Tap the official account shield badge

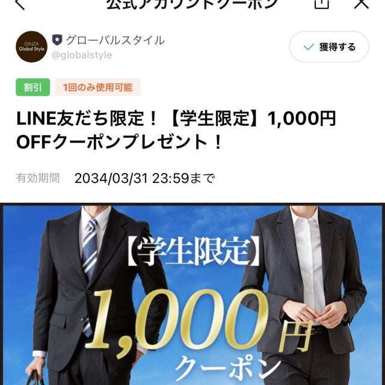coord(57,40)
